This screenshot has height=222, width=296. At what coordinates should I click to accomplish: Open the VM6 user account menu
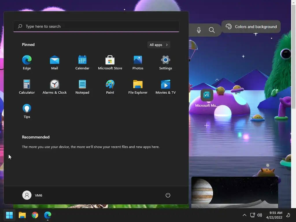coord(32,195)
